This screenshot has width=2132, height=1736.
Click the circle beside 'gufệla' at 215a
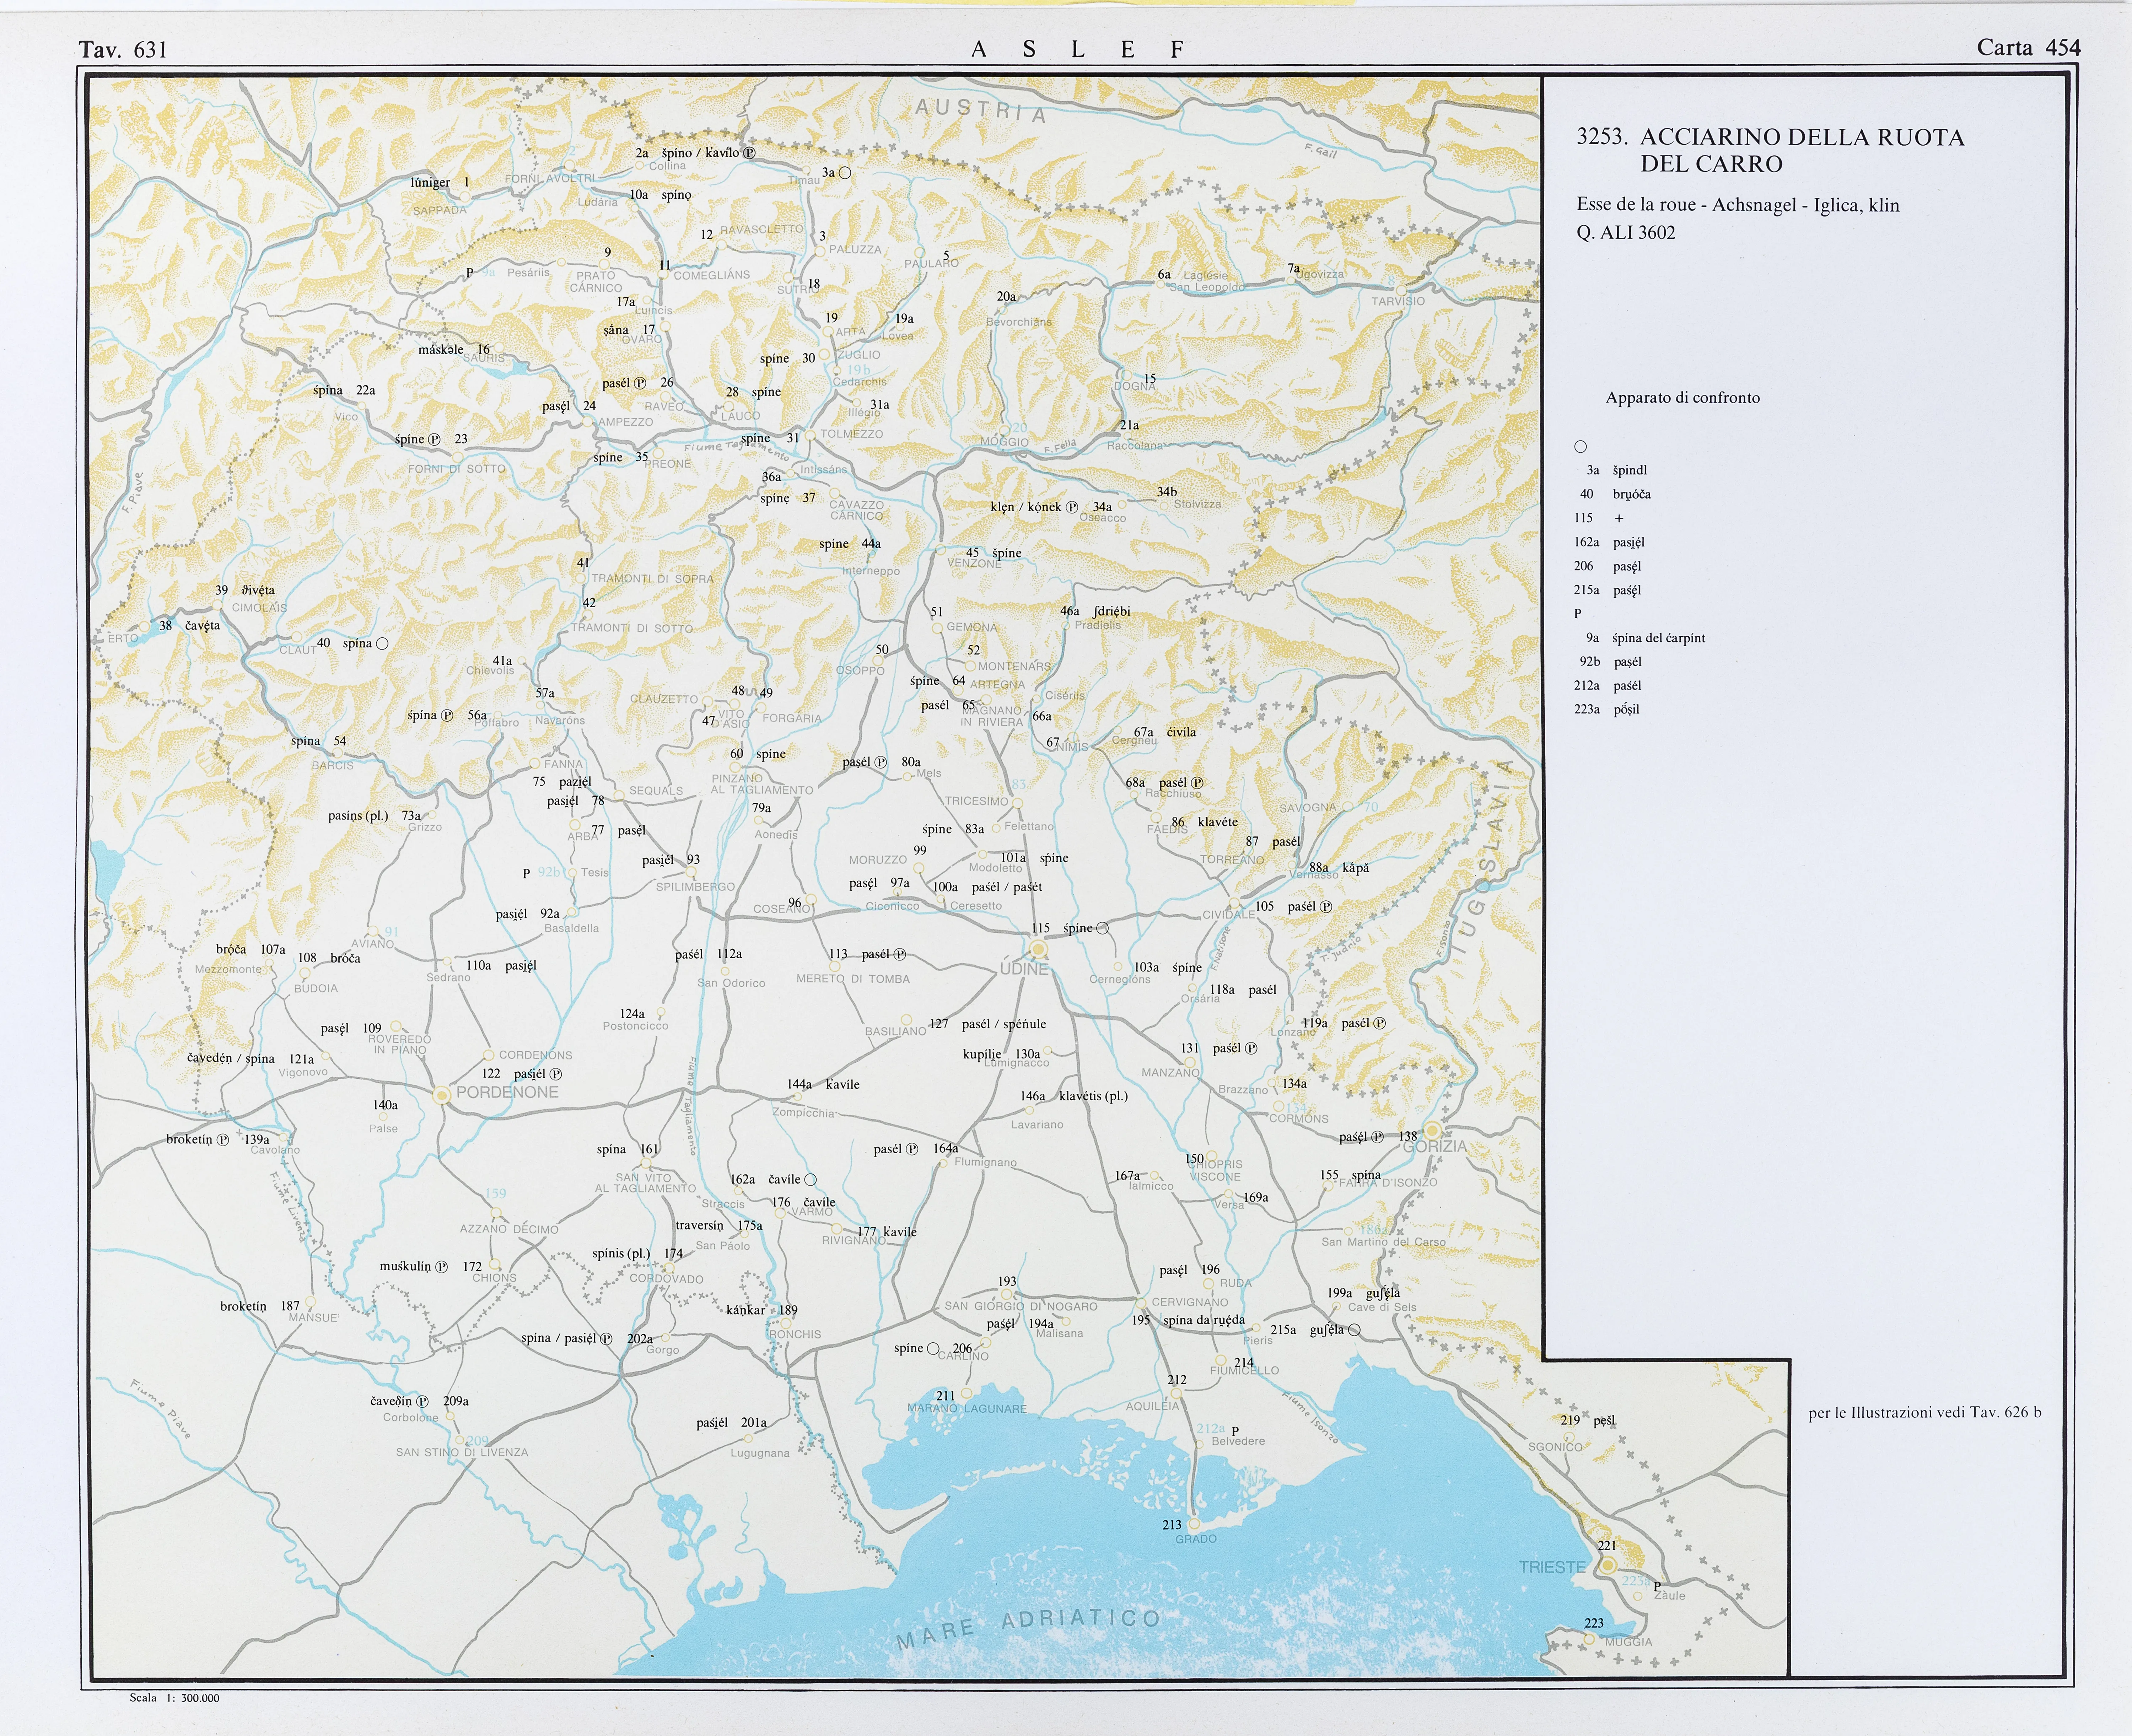1354,1330
